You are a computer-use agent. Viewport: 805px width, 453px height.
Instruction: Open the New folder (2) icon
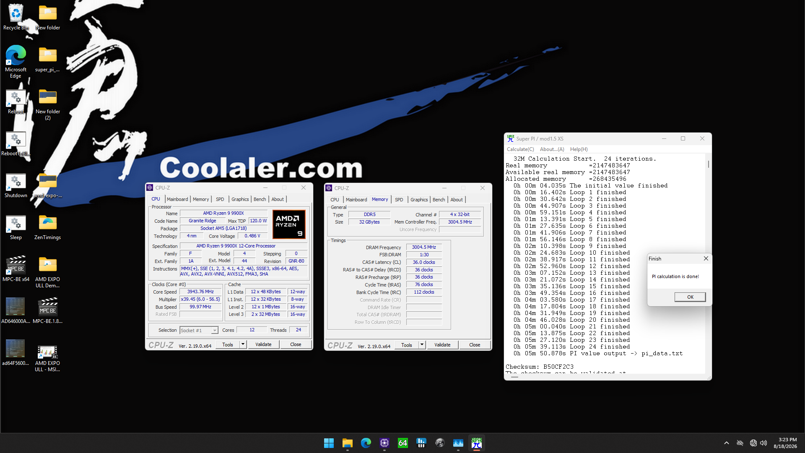click(48, 104)
